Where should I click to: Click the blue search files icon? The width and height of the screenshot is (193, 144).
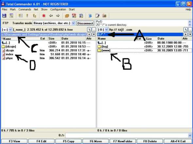tap(90, 16)
